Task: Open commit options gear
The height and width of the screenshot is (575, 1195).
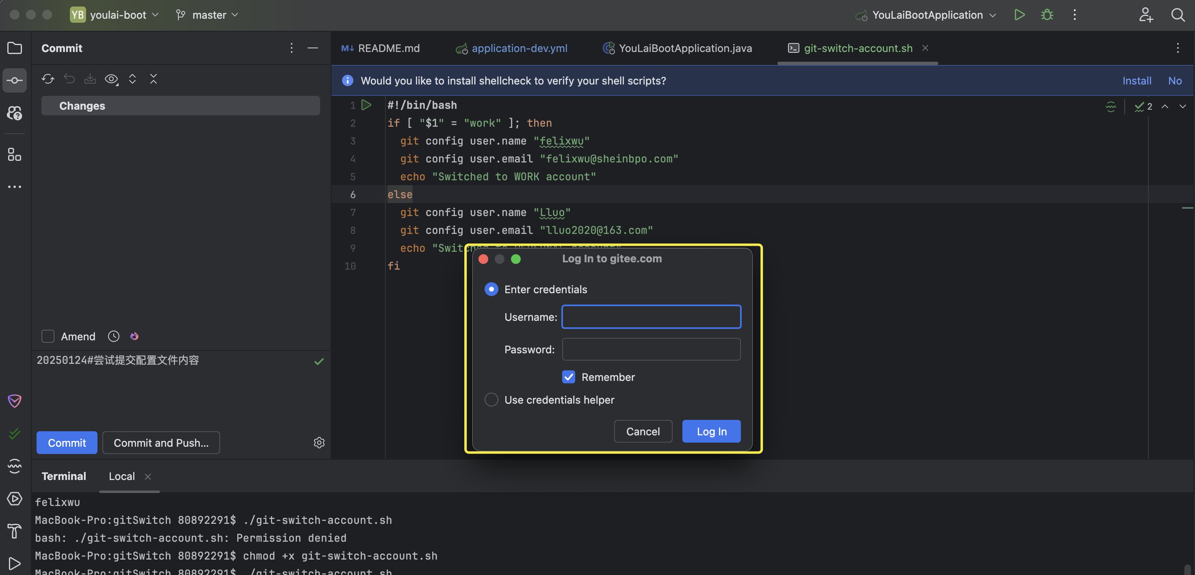Action: (319, 442)
